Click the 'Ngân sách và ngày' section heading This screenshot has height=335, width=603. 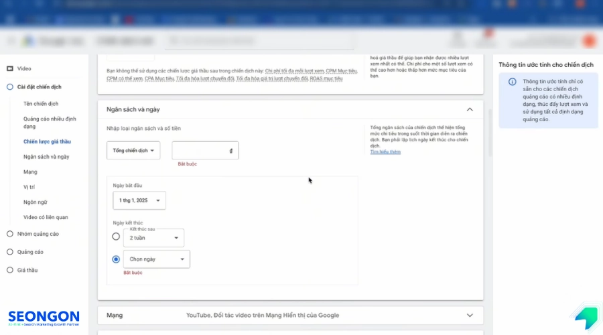(x=133, y=110)
